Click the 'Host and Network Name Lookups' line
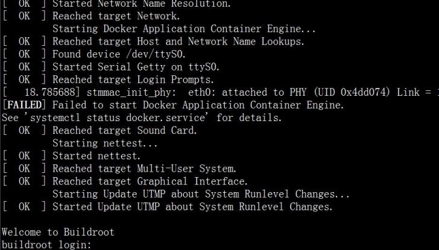The image size is (439, 250). click(x=178, y=42)
